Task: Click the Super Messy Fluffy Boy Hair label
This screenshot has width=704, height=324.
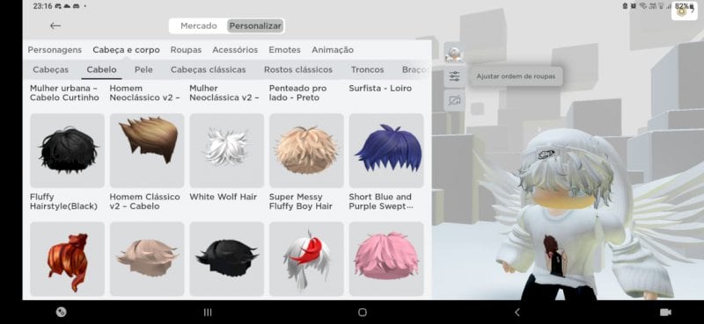Action: pos(301,202)
